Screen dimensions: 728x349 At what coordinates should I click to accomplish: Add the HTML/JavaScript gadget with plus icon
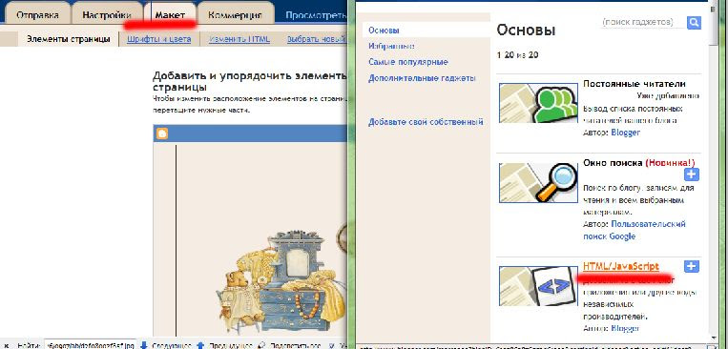point(692,266)
